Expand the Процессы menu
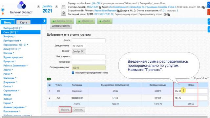This screenshot has width=210, height=118. click(x=10, y=61)
